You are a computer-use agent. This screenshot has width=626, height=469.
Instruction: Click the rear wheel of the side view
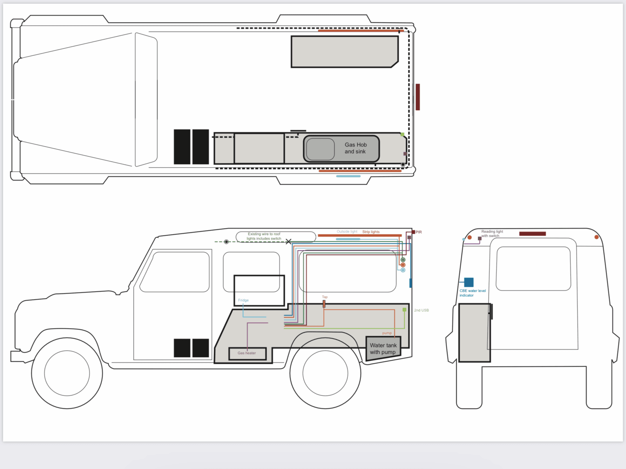click(325, 373)
